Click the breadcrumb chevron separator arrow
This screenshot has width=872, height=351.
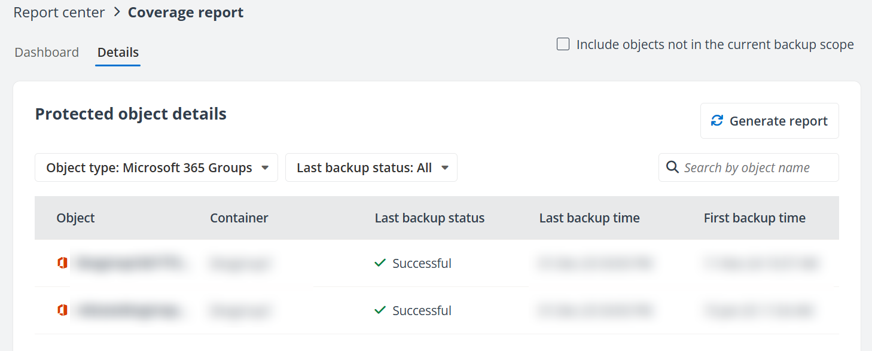117,12
